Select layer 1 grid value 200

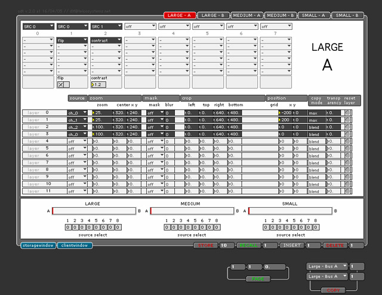(285, 119)
